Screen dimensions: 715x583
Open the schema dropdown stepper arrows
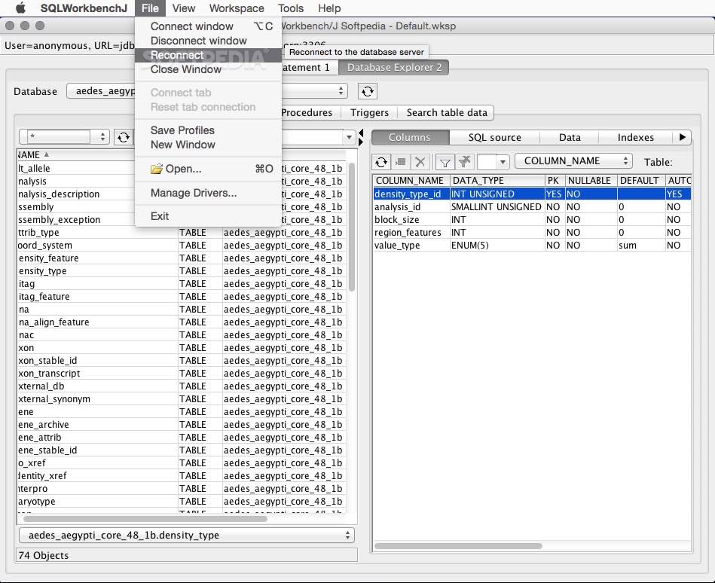pyautogui.click(x=341, y=90)
